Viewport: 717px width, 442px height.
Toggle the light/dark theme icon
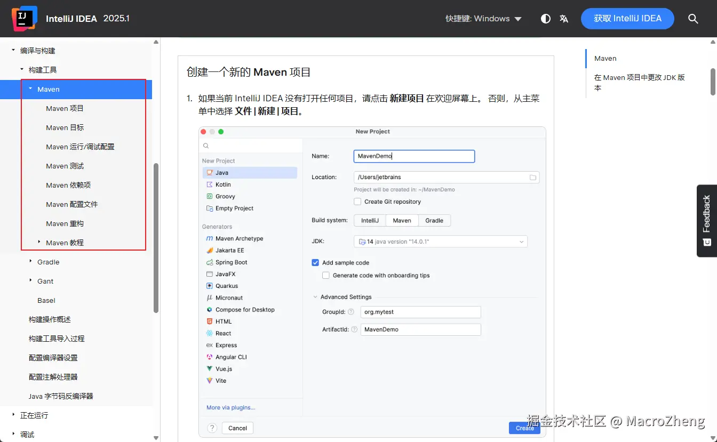pyautogui.click(x=546, y=19)
